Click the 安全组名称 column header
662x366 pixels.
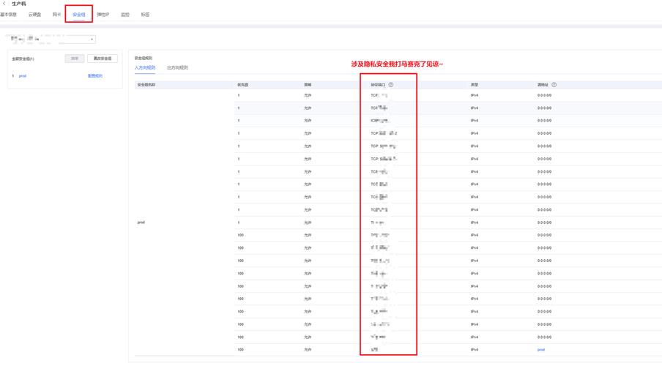click(146, 85)
